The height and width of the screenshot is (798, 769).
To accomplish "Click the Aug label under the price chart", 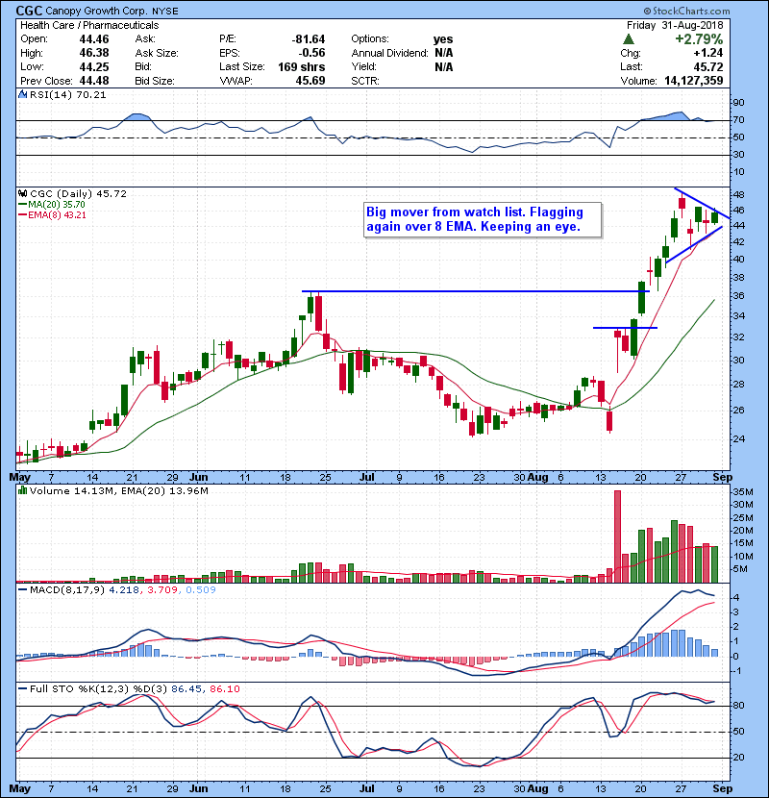I will pos(538,478).
